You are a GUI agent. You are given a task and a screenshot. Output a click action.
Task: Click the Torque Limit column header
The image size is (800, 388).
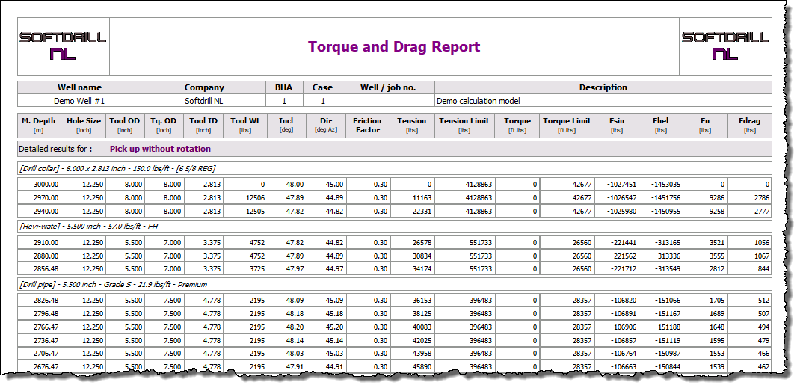pos(567,125)
